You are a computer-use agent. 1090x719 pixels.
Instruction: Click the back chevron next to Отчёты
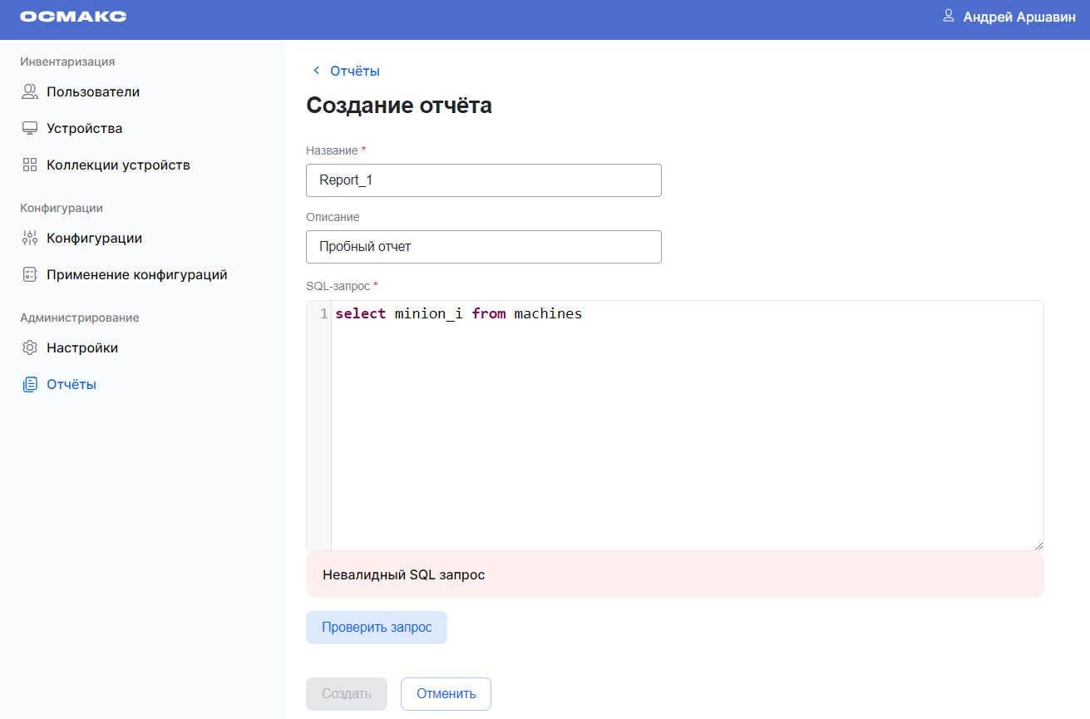[x=316, y=71]
